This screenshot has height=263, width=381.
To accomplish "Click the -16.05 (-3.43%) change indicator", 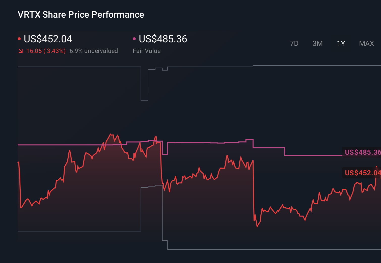I will (x=45, y=51).
